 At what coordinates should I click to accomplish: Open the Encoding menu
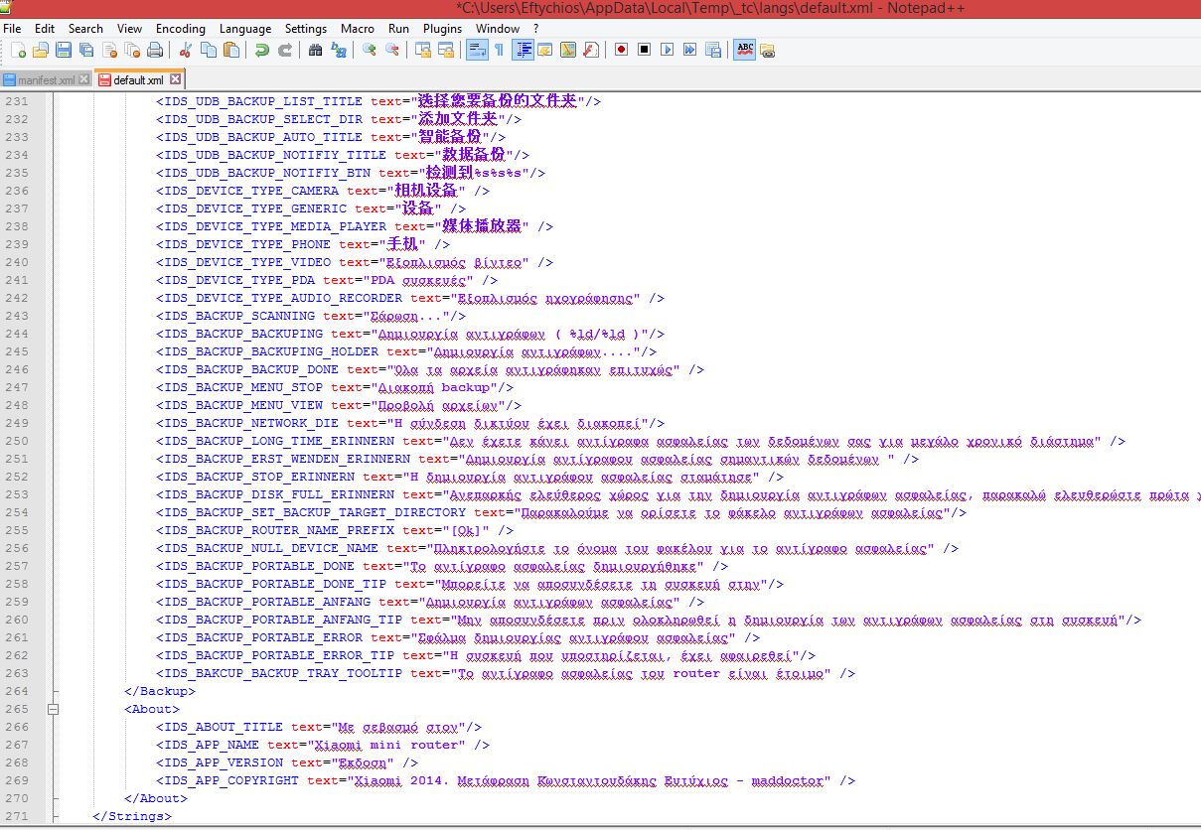pyautogui.click(x=180, y=29)
